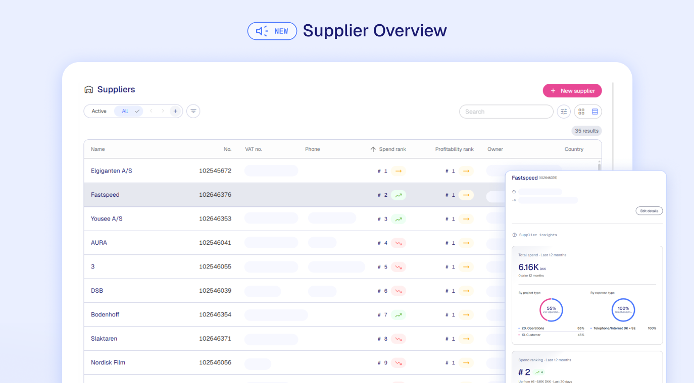This screenshot has width=694, height=383.
Task: Click the # 2 spend ranking value
Action: point(524,372)
